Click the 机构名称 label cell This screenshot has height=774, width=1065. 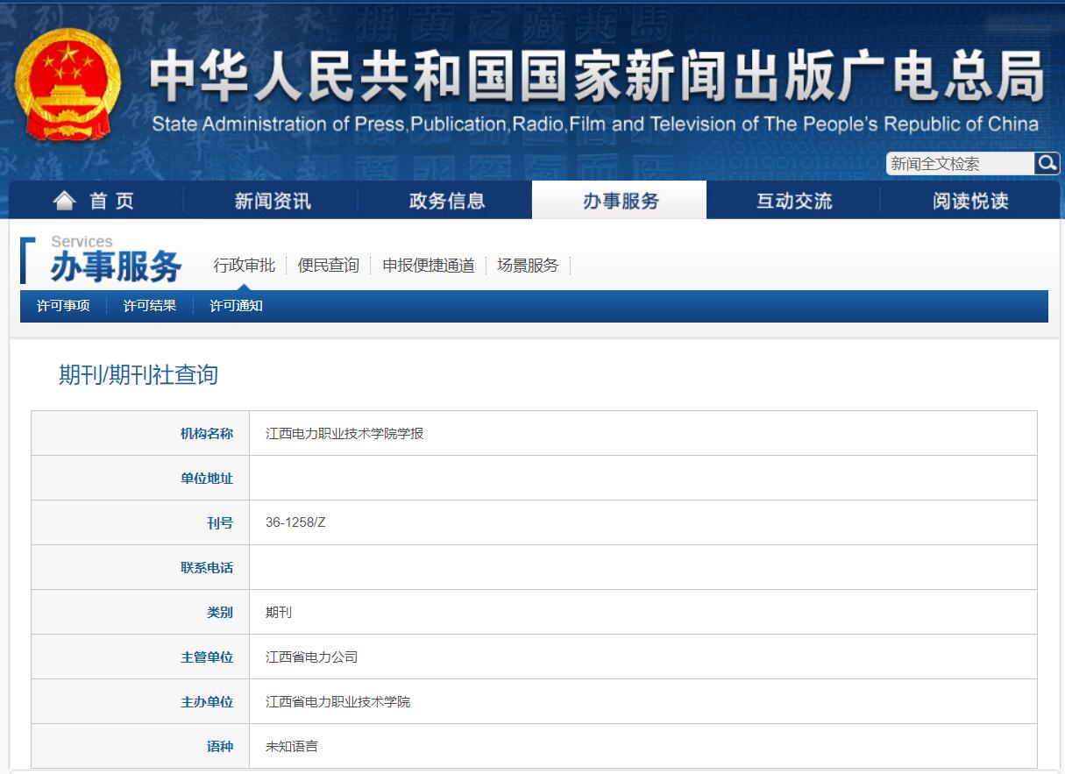coord(140,433)
